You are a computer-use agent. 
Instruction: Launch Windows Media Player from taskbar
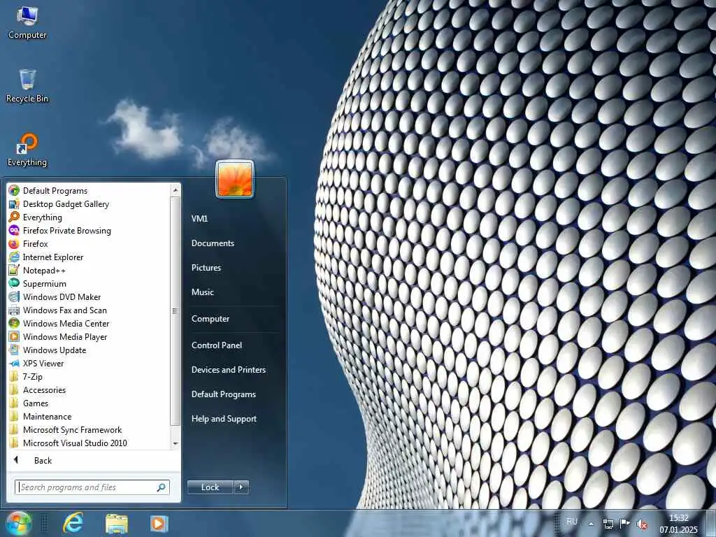[159, 523]
